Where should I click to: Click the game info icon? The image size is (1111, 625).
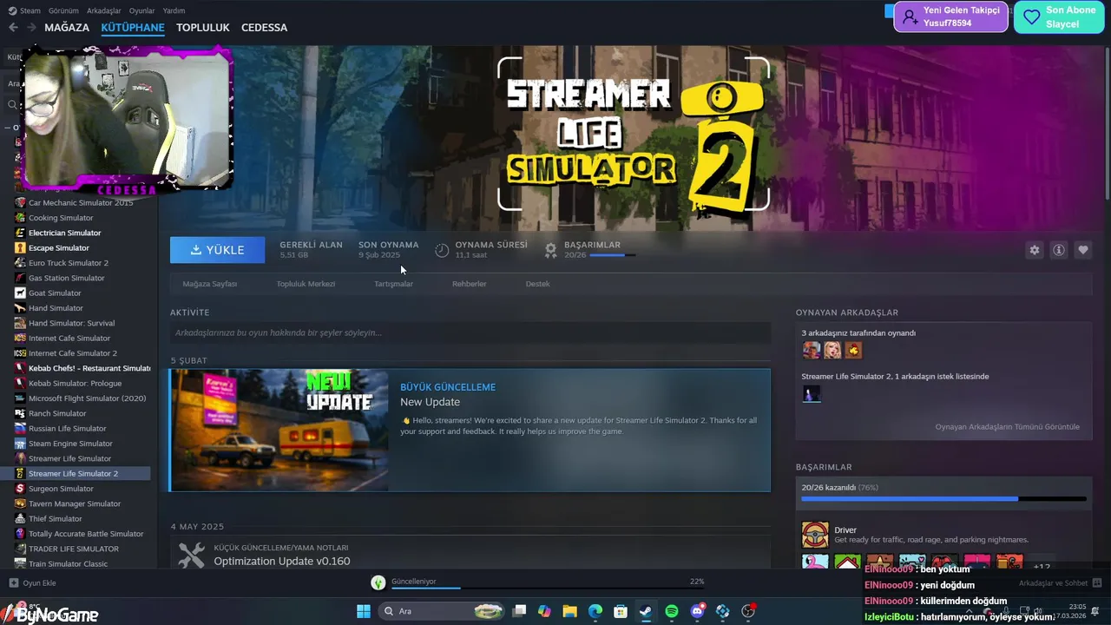click(1058, 250)
